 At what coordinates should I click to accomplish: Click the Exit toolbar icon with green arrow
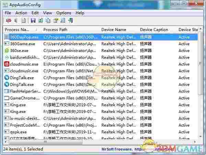click(x=70, y=20)
